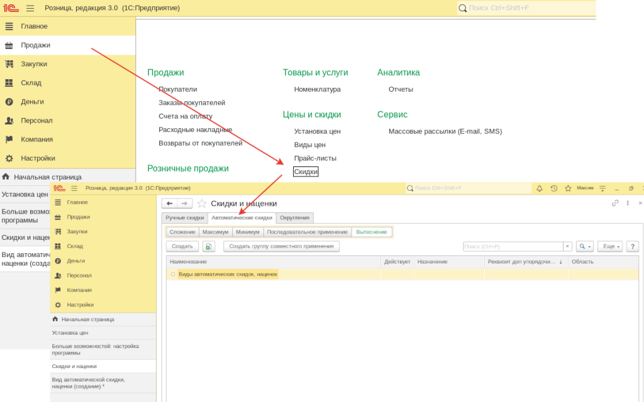644x402 pixels.
Task: Open the vertical dots form menu
Action: [x=628, y=203]
